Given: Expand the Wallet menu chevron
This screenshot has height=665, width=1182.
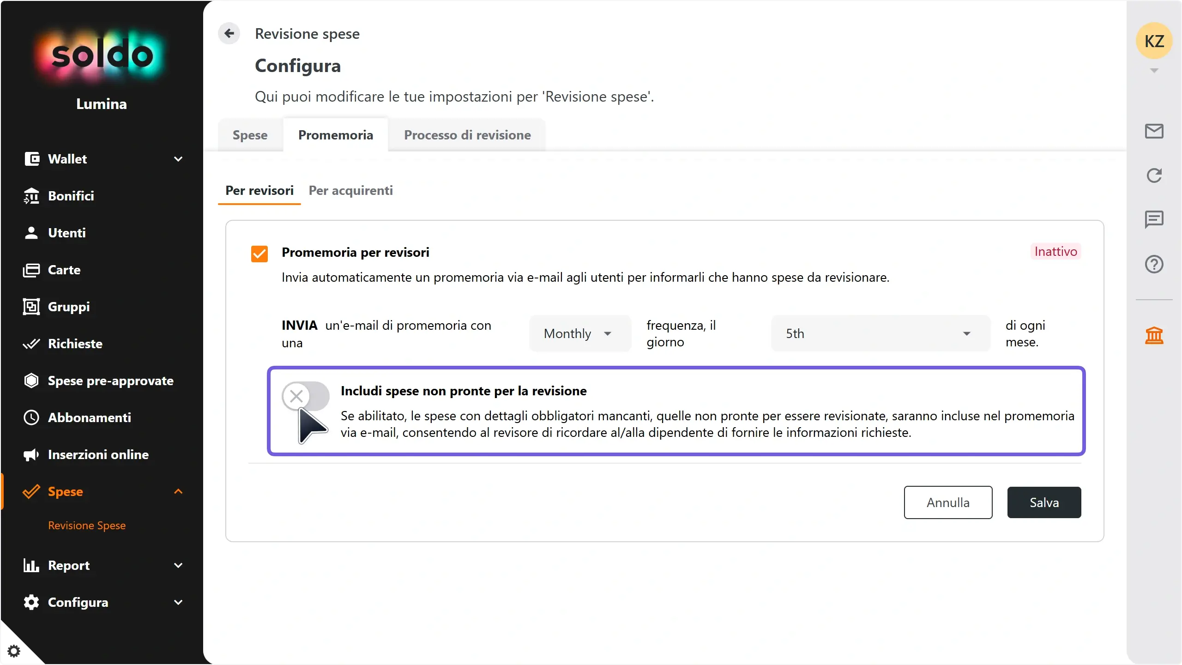Looking at the screenshot, I should point(178,159).
